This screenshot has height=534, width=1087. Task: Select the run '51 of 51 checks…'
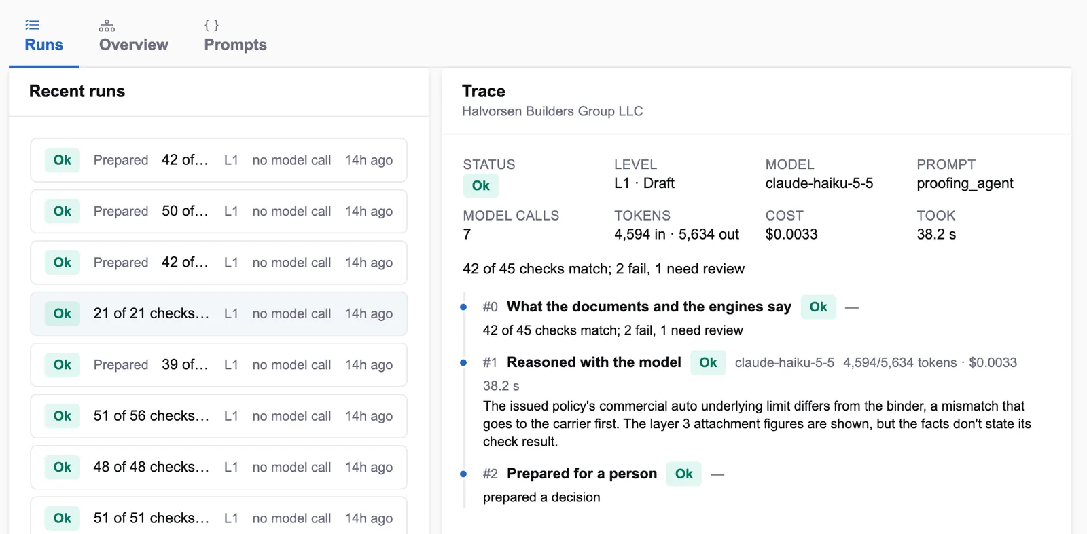point(219,516)
